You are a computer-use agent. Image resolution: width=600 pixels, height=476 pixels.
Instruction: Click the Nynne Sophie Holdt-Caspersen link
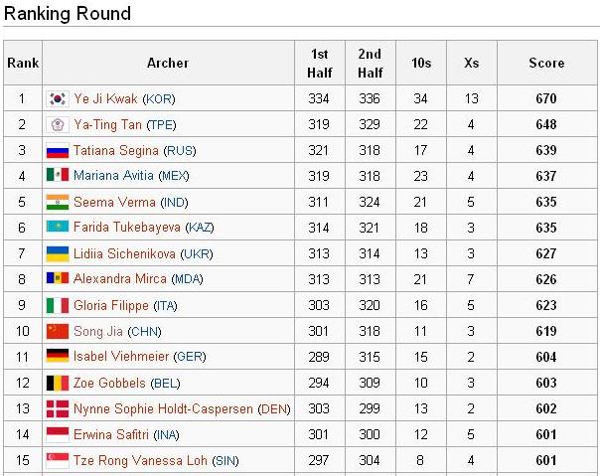point(164,408)
